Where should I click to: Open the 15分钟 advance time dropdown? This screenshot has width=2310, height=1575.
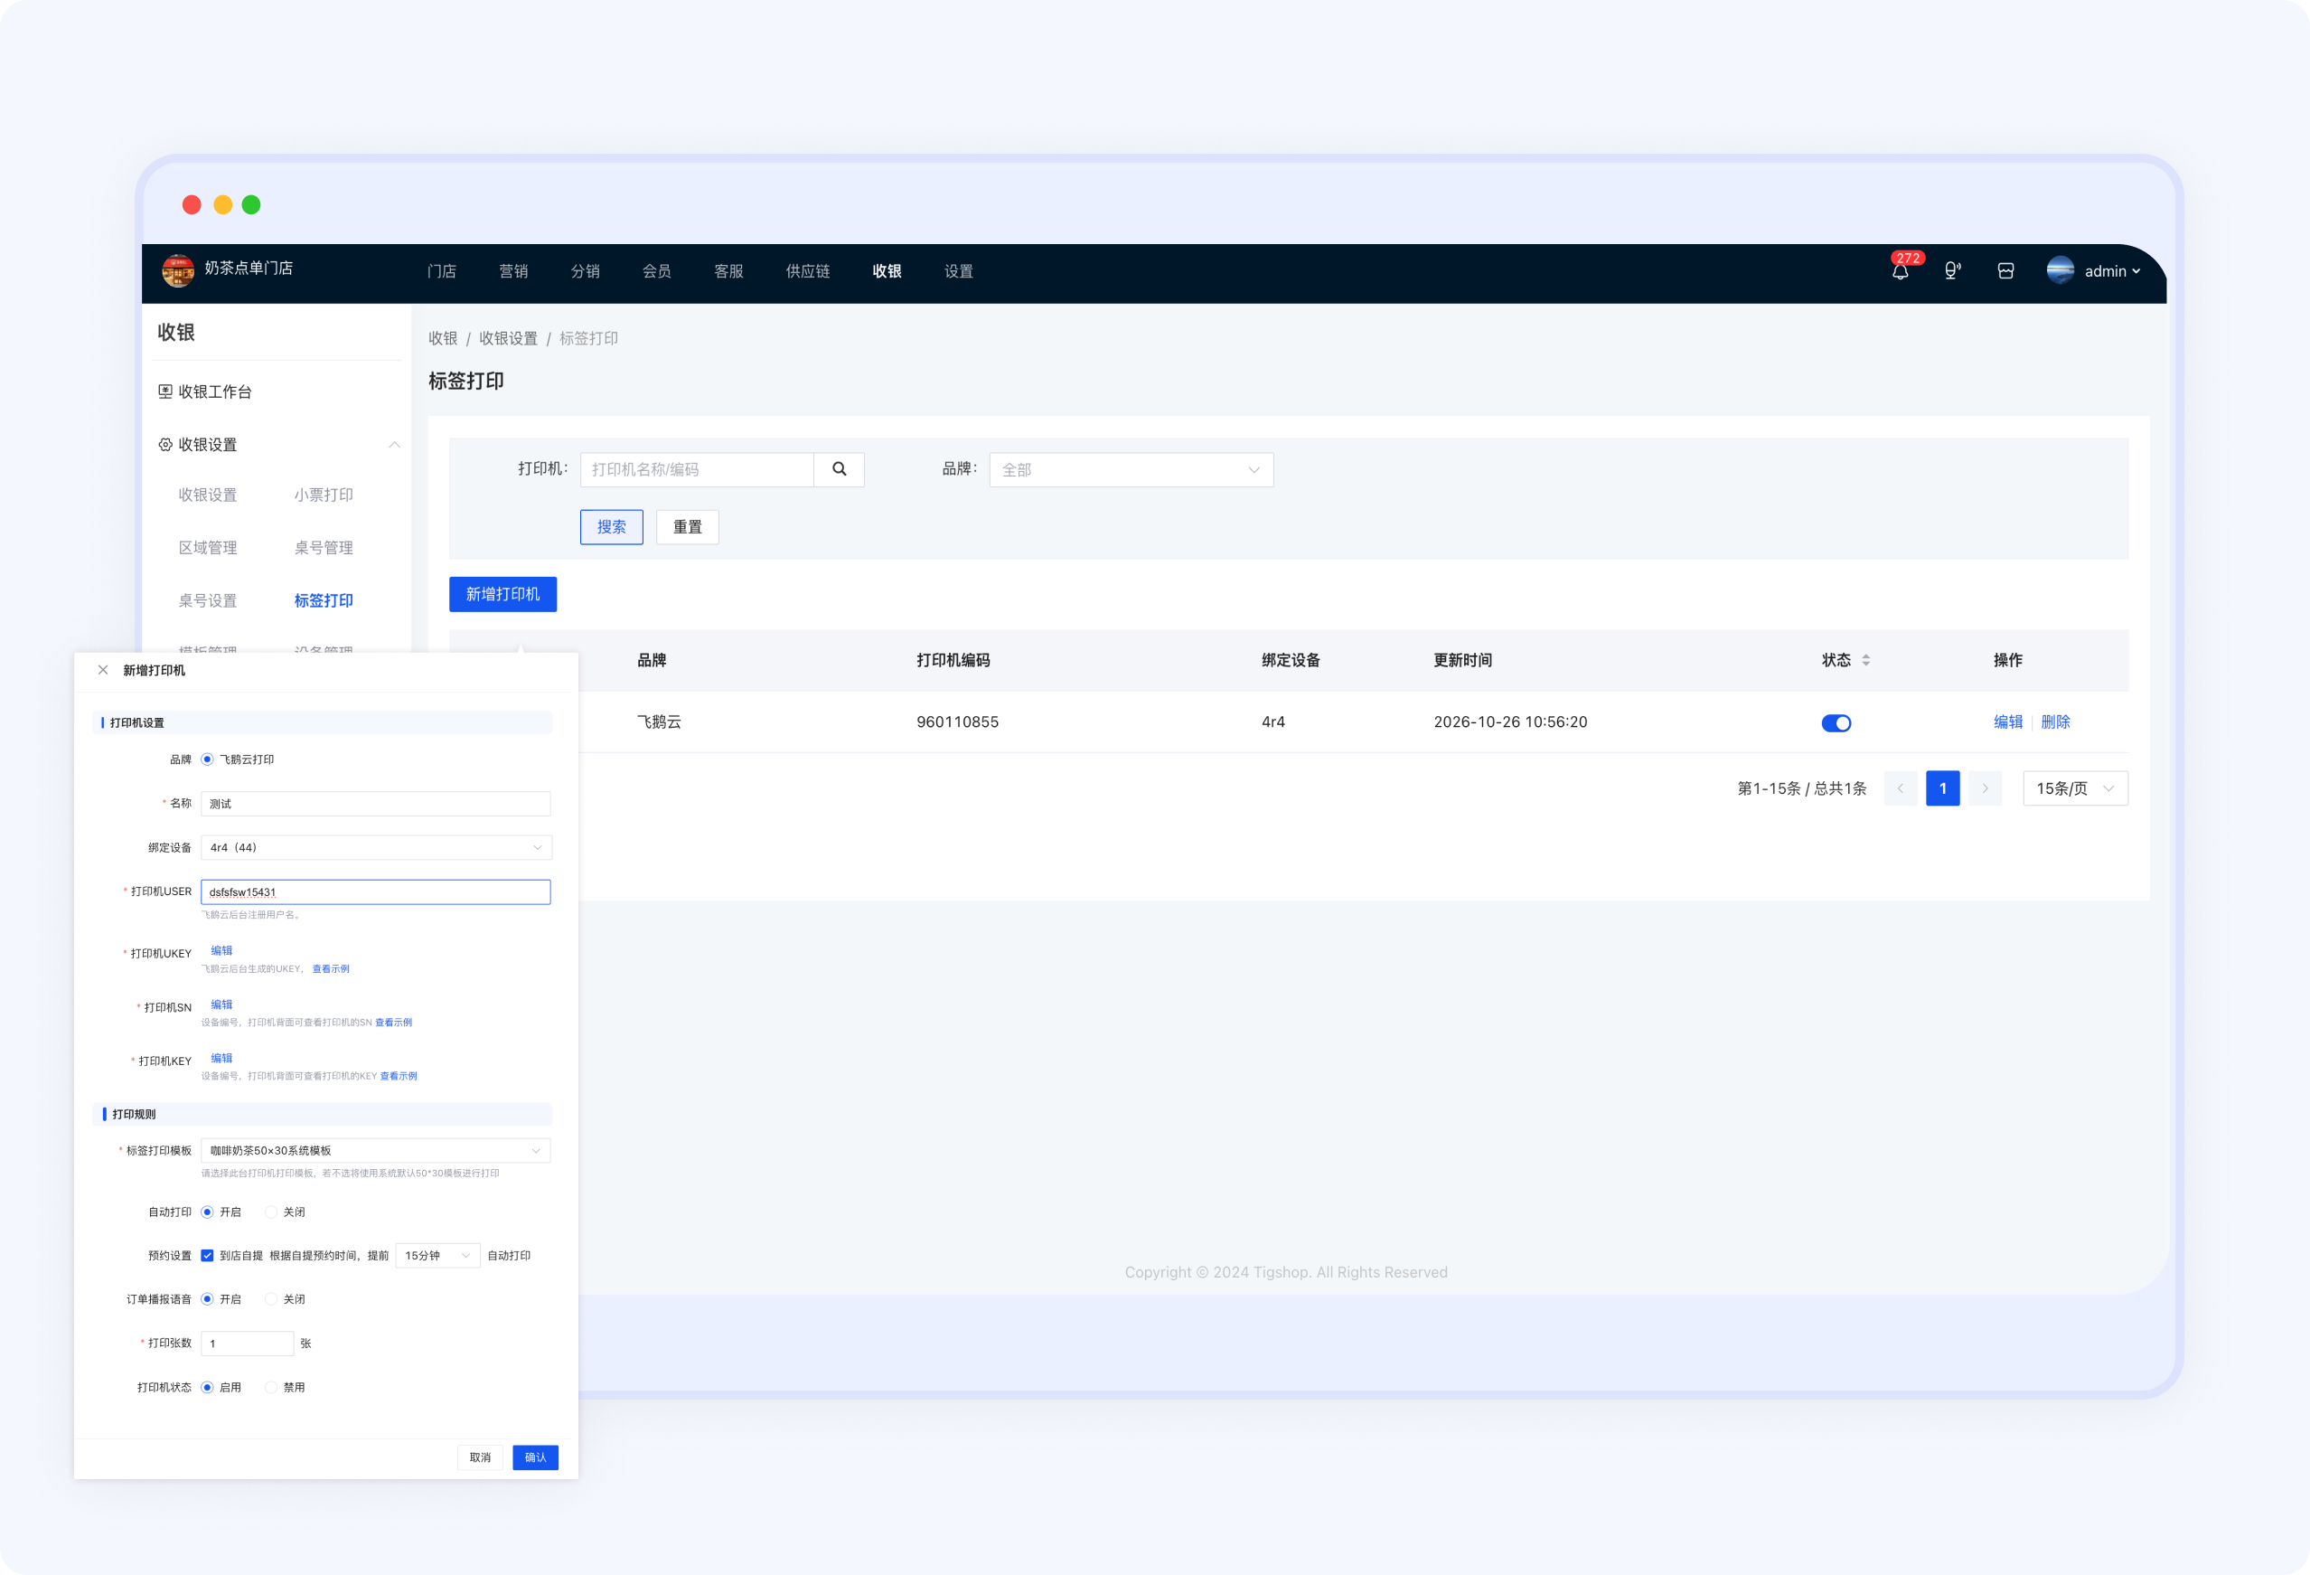(437, 1256)
